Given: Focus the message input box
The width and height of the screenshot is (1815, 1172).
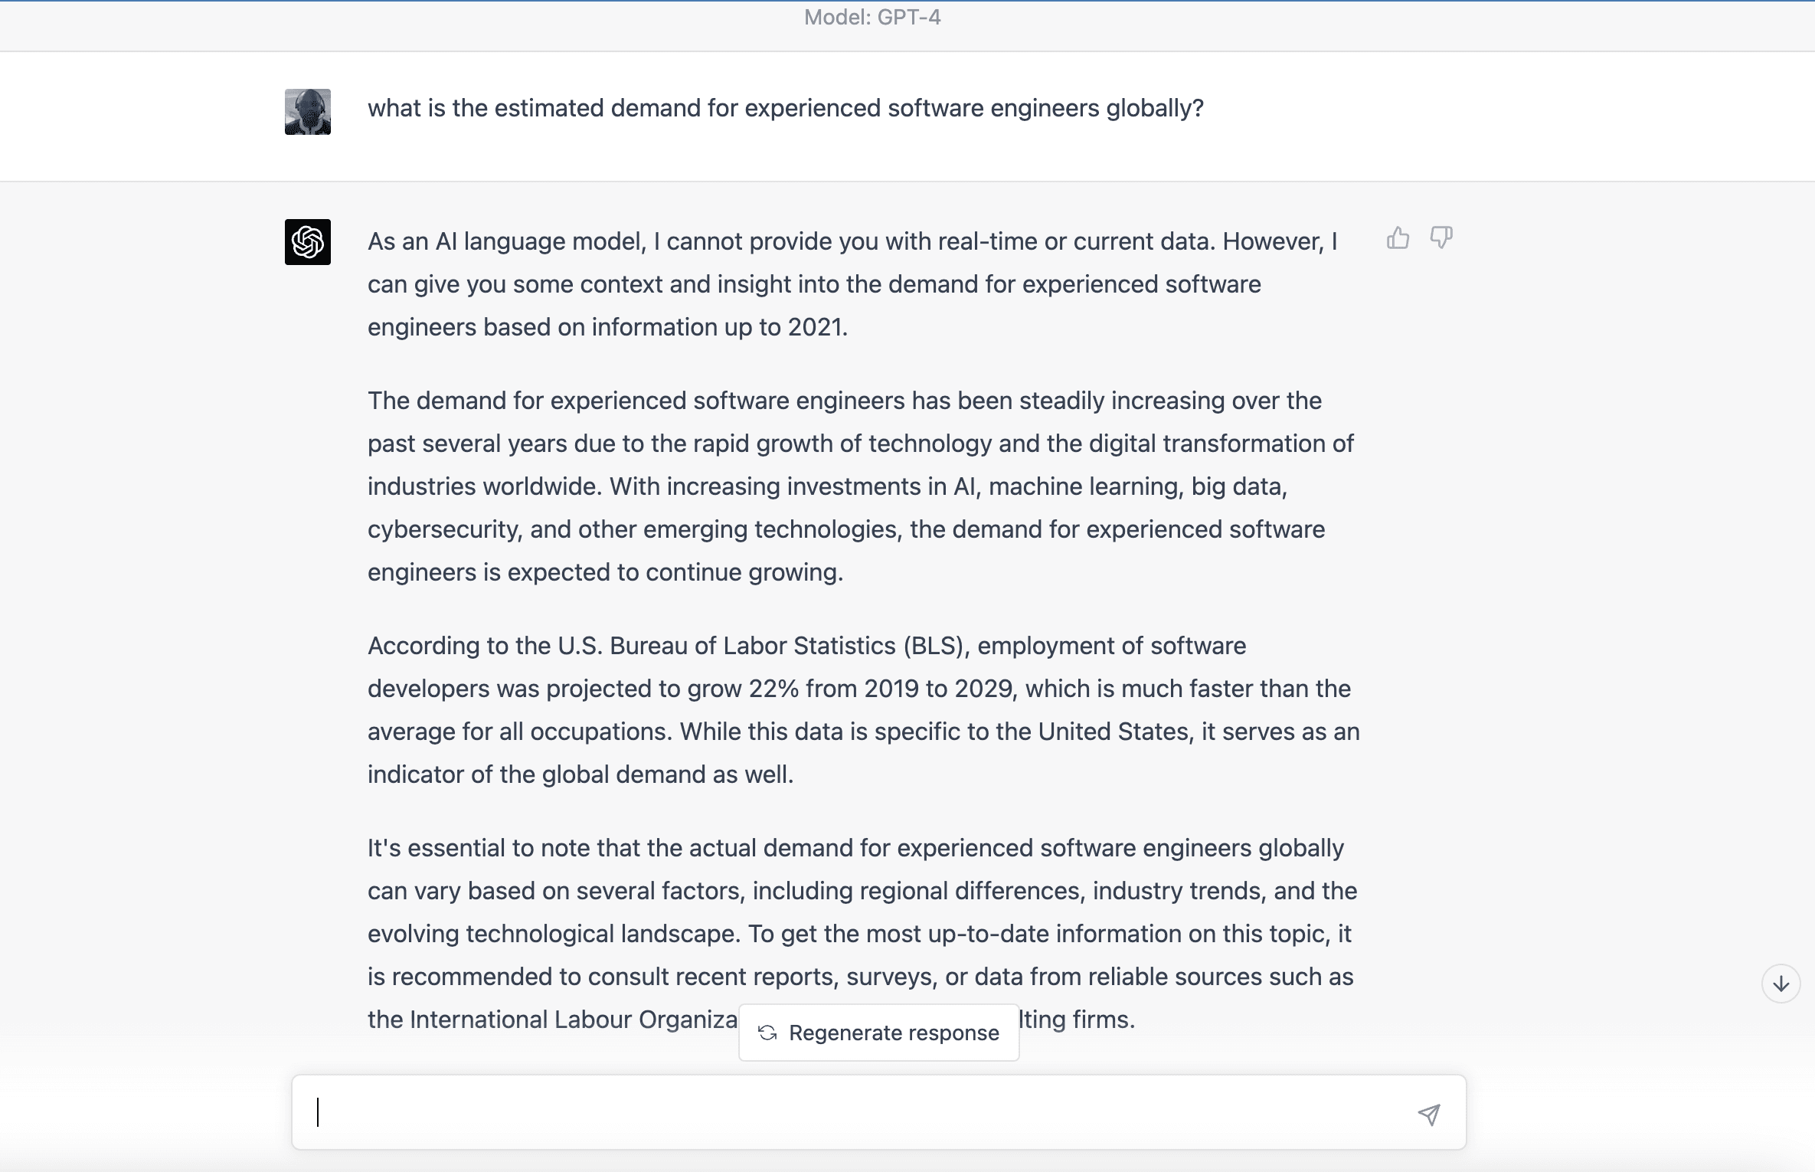Looking at the screenshot, I should click(x=879, y=1112).
